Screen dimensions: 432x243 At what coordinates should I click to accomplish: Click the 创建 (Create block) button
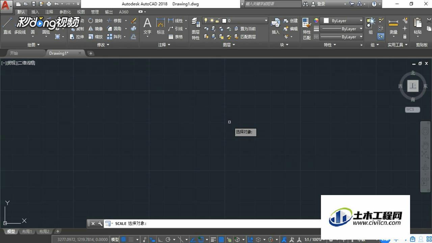(291, 21)
